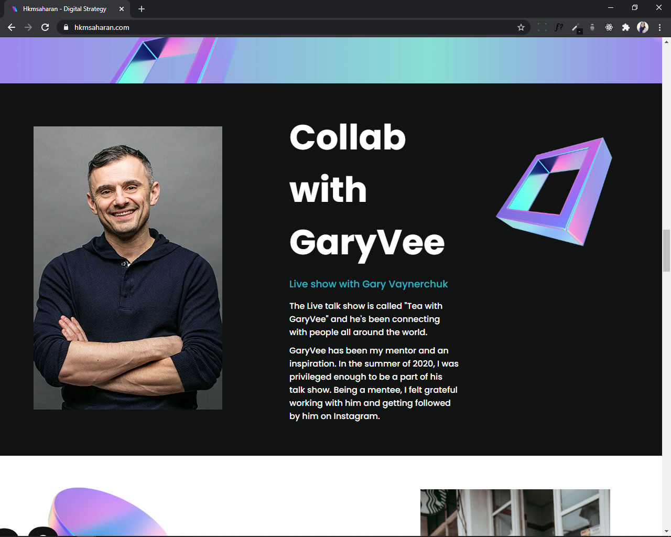
Task: Click the portrait photo of the man in the hoodie
Action: click(128, 267)
